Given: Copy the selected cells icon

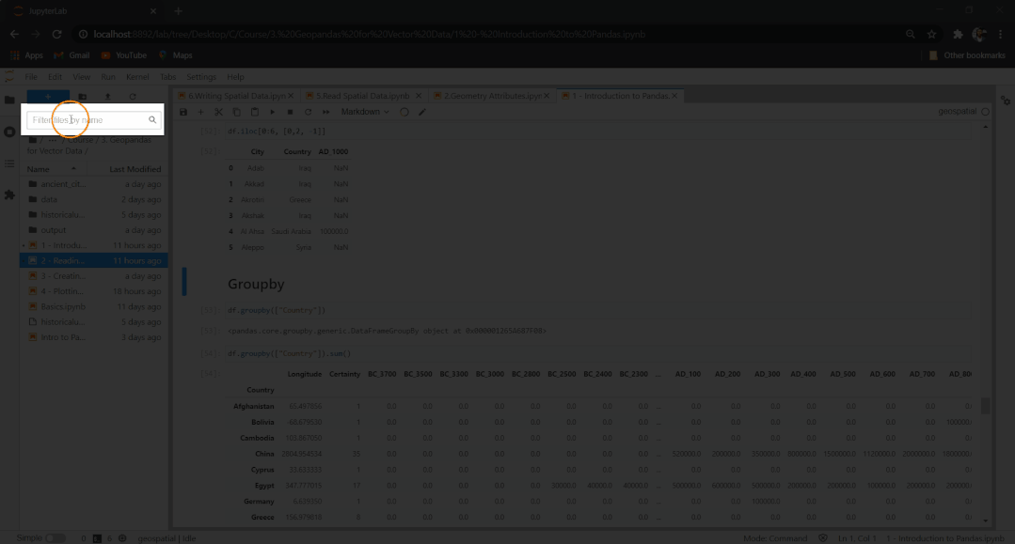Looking at the screenshot, I should pyautogui.click(x=237, y=112).
